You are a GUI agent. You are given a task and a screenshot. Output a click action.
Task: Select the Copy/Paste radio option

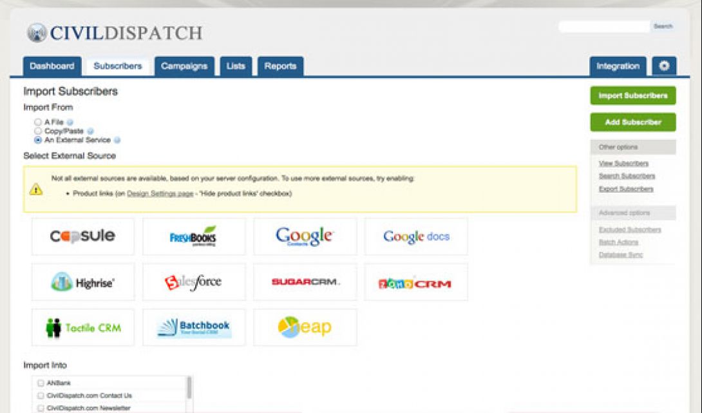point(38,131)
